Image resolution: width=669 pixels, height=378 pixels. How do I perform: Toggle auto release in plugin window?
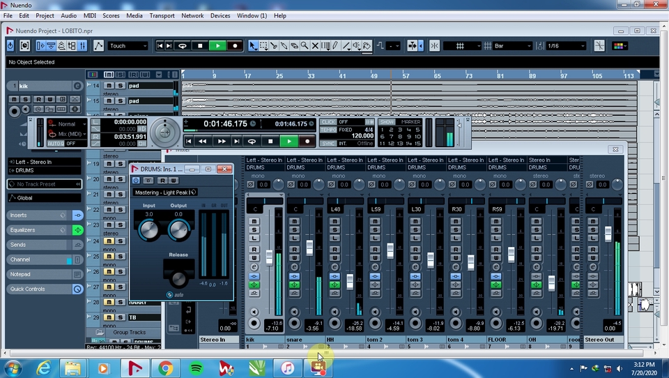pyautogui.click(x=170, y=295)
